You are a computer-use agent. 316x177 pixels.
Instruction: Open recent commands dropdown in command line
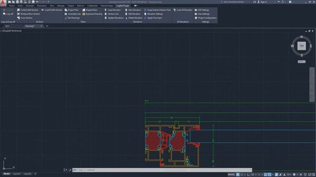(75, 170)
